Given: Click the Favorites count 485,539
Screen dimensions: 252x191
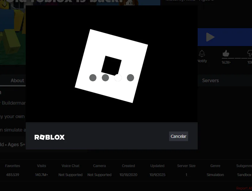Looking at the screenshot, I should [x=13, y=175].
